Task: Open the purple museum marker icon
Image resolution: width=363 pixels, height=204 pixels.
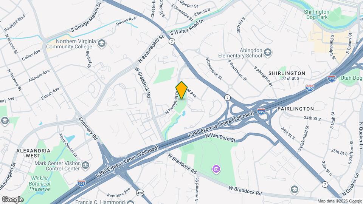Action: (216, 169)
